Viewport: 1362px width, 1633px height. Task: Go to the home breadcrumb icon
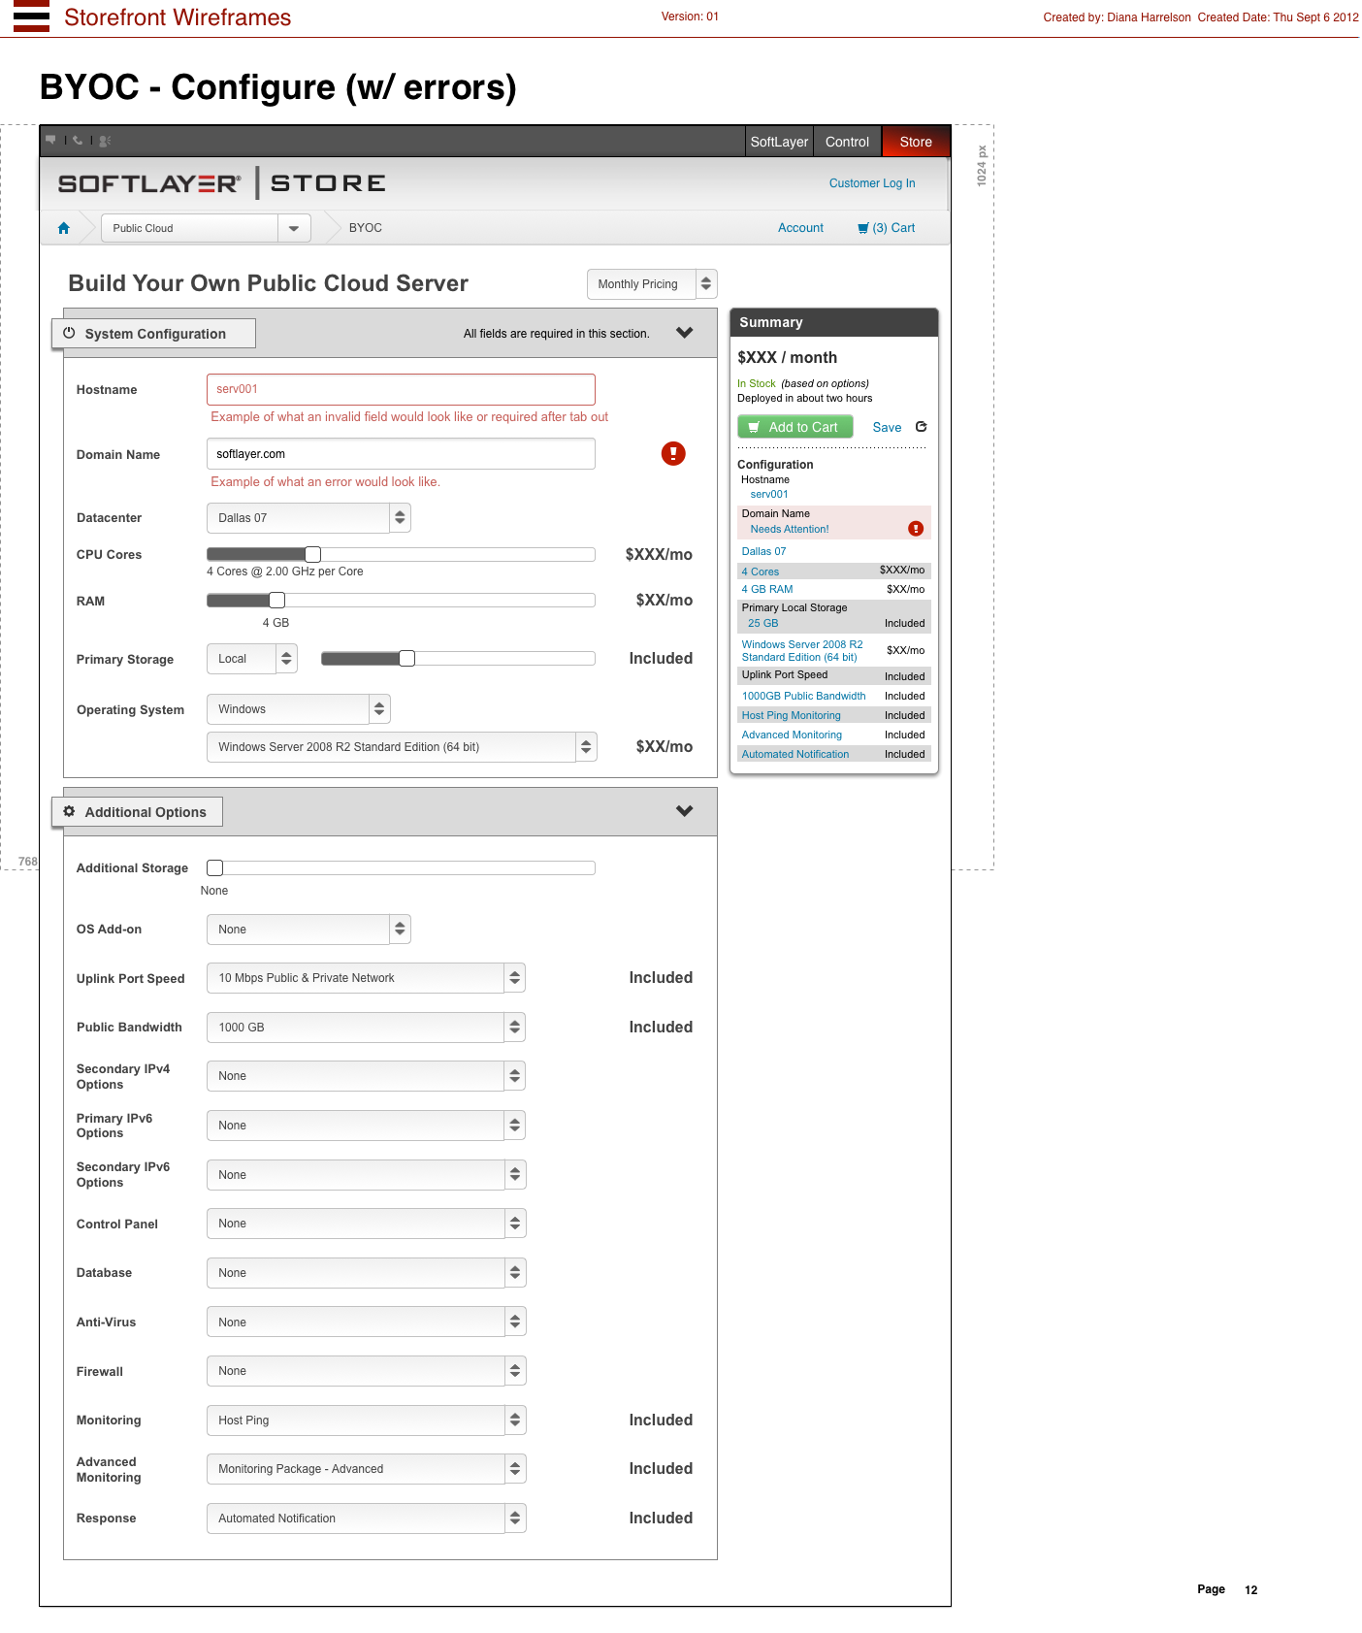(x=64, y=228)
